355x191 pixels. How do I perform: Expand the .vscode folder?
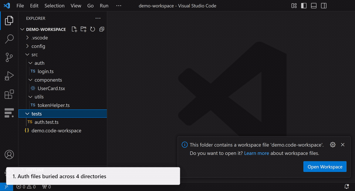(x=63, y=38)
